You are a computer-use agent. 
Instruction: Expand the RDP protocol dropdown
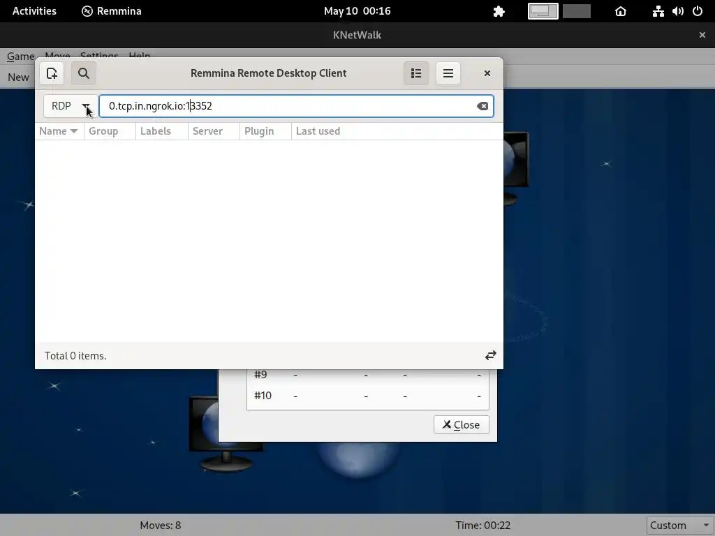pyautogui.click(x=71, y=106)
